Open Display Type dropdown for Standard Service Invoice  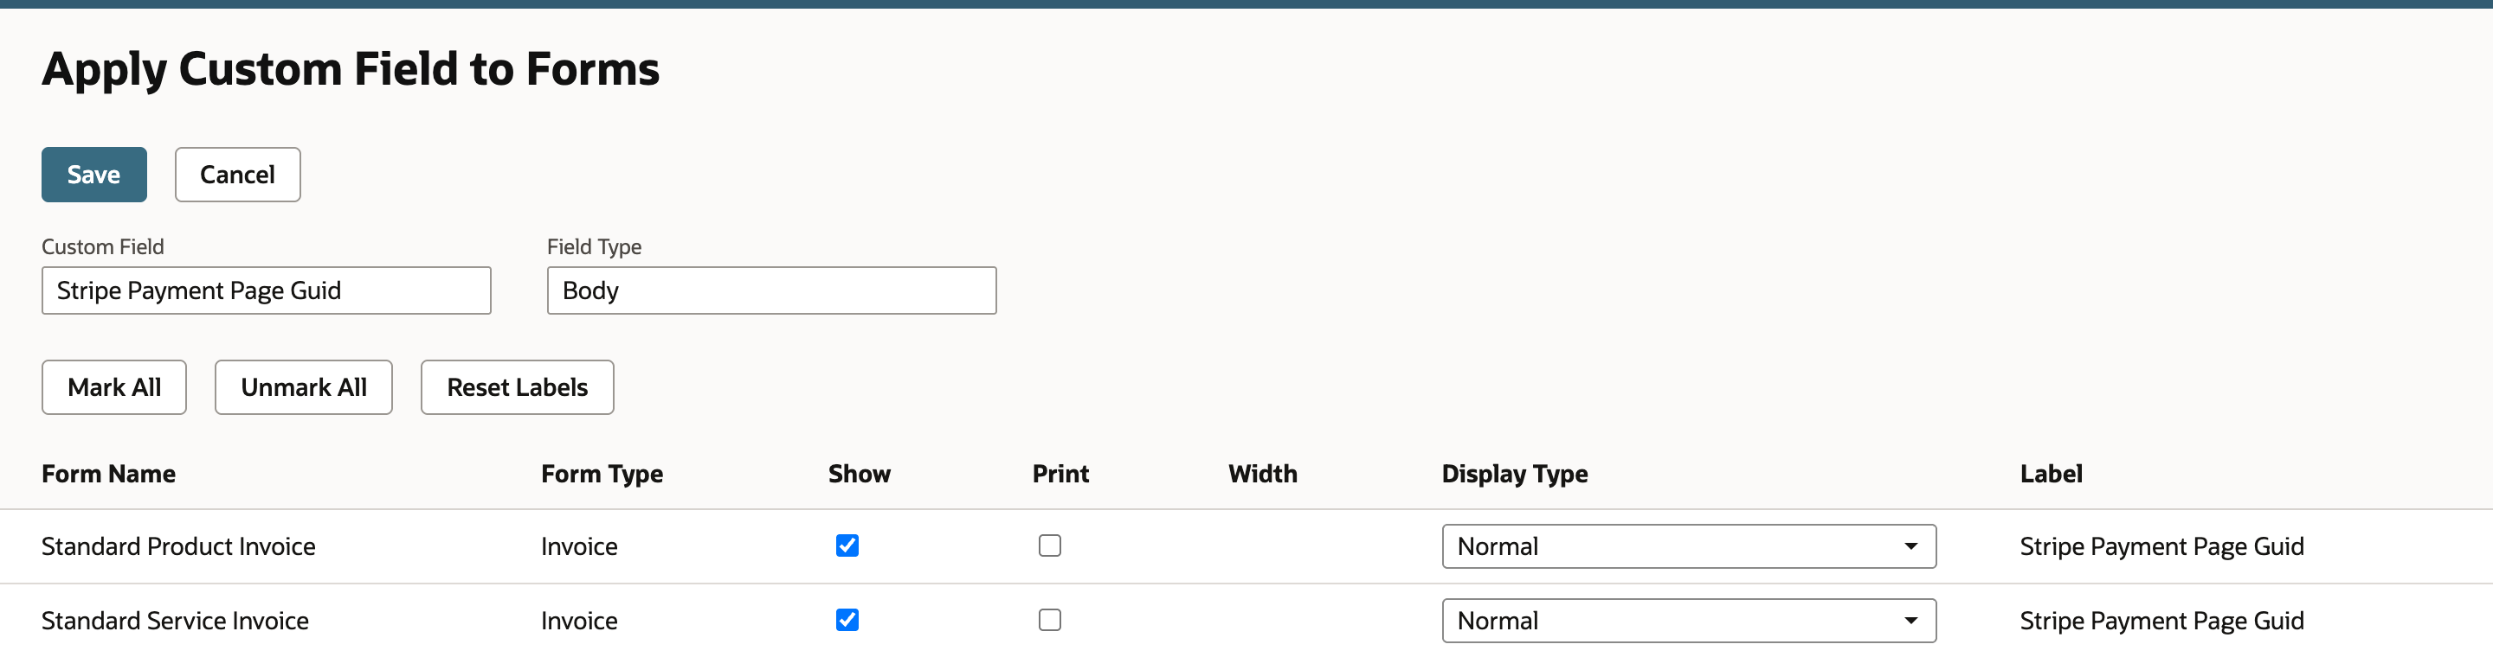[1689, 622]
